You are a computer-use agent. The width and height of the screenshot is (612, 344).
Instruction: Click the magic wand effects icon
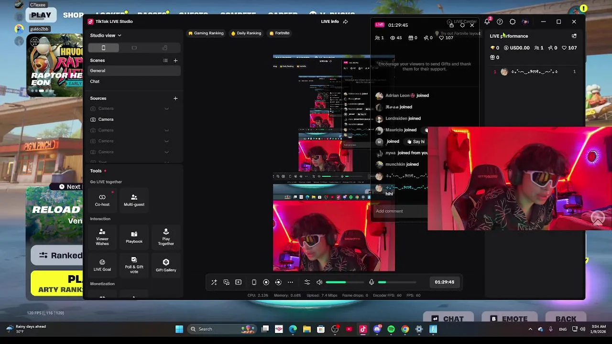(x=214, y=282)
